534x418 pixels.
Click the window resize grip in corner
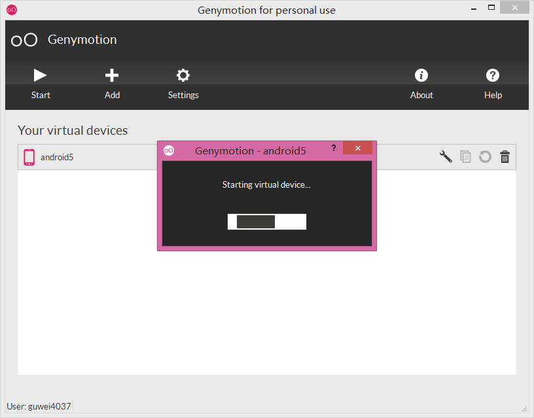coord(524,409)
